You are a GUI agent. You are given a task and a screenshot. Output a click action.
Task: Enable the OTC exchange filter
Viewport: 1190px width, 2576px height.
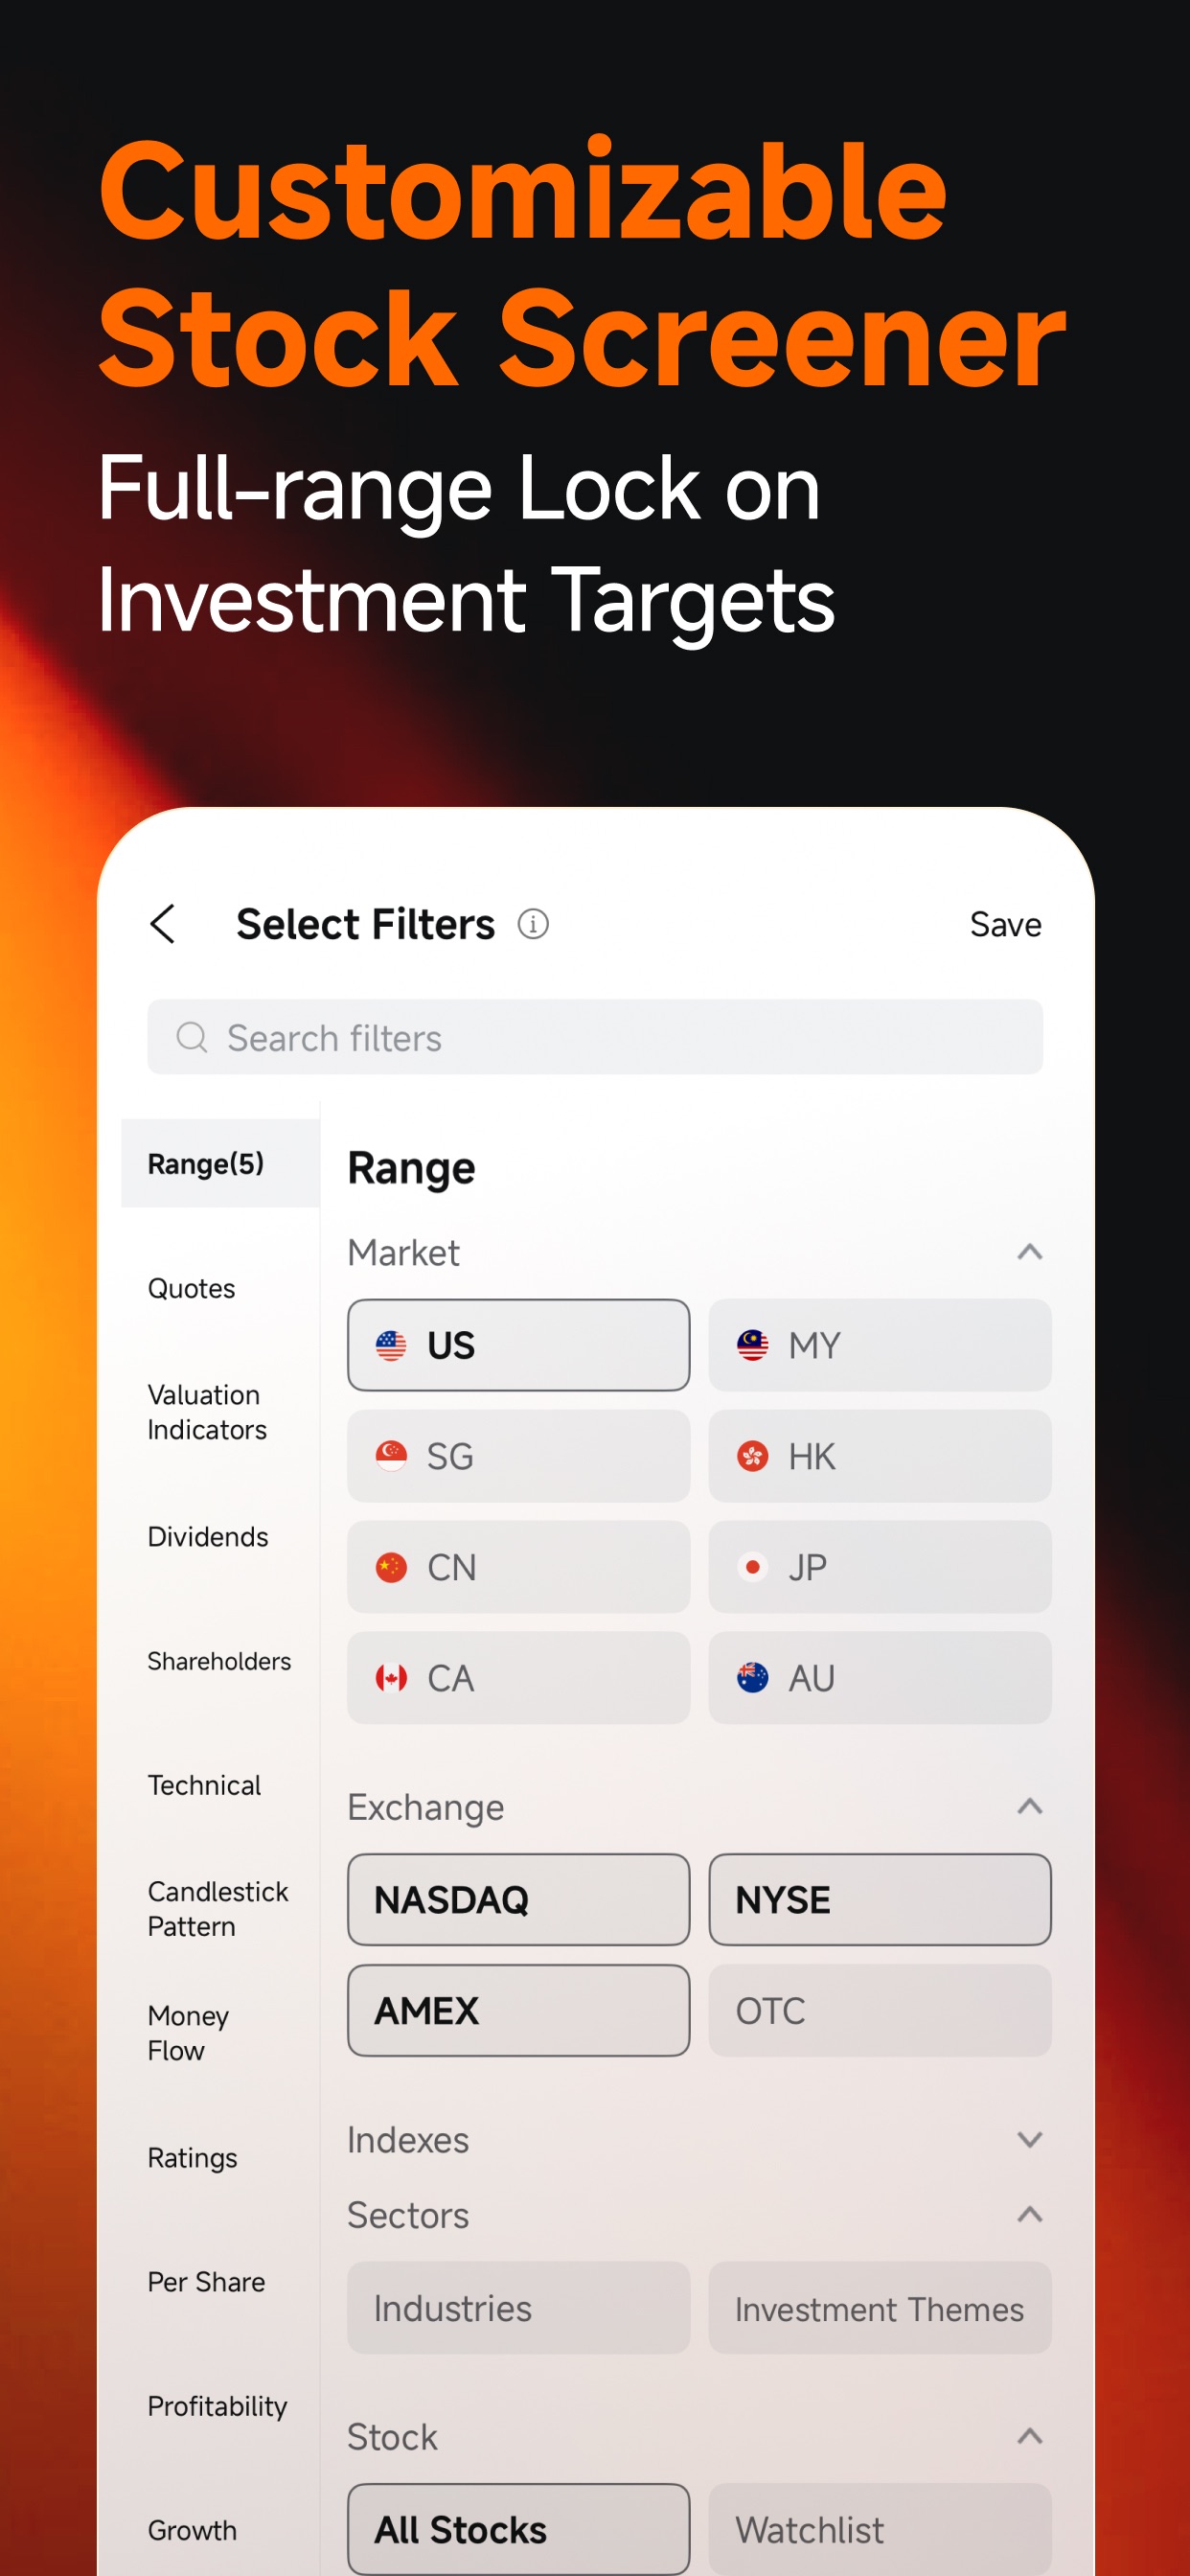click(880, 2011)
